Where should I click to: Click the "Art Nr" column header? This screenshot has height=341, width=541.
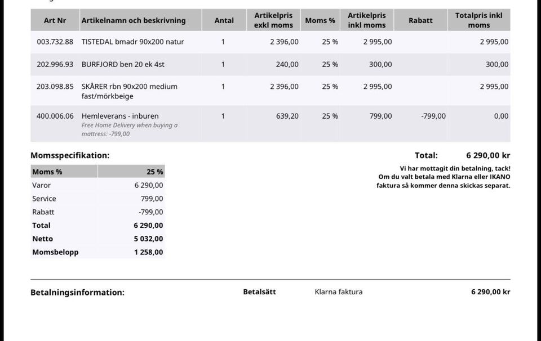tap(55, 20)
